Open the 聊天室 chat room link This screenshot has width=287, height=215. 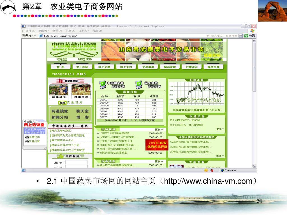[82, 111]
